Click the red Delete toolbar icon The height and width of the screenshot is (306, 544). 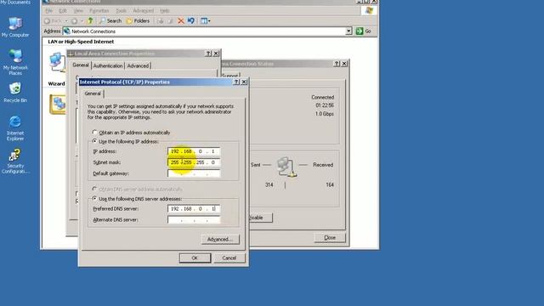pos(181,20)
